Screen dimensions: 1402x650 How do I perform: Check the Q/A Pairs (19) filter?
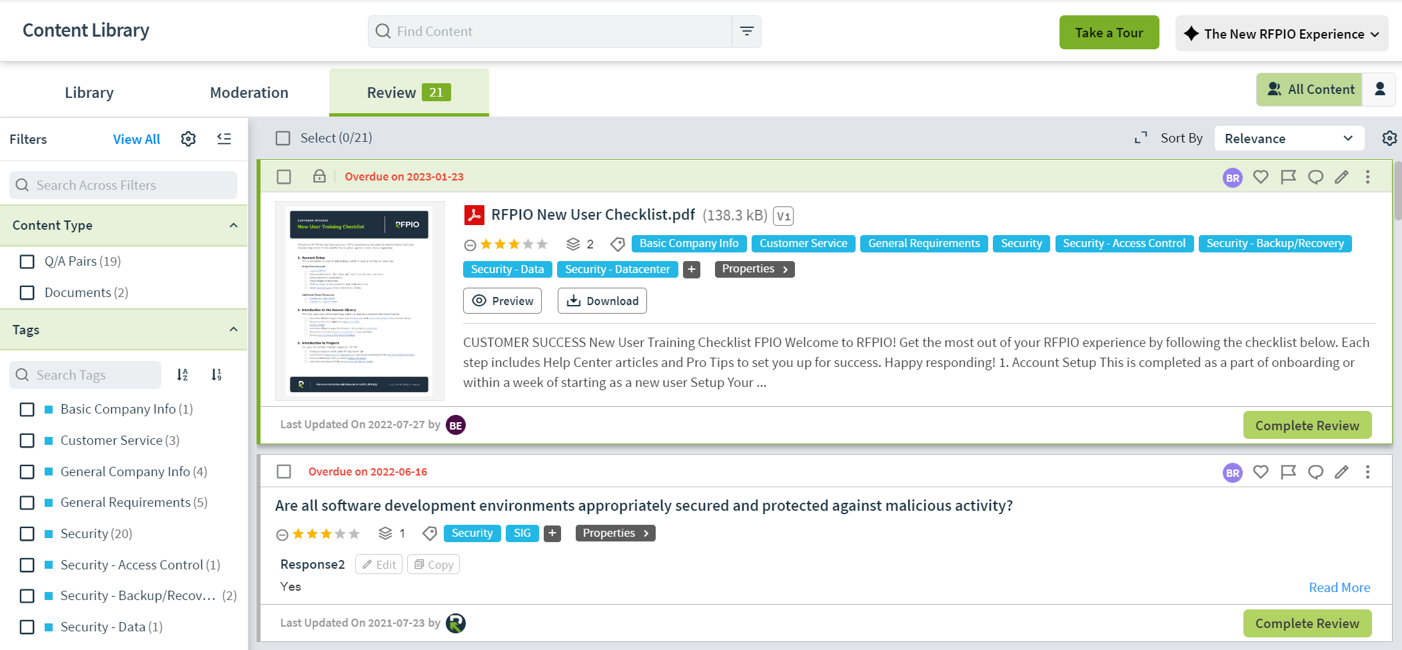(x=27, y=262)
